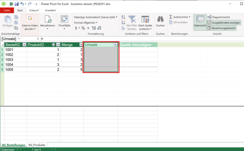
Task: Open the Datei tab
Action: 7,11
